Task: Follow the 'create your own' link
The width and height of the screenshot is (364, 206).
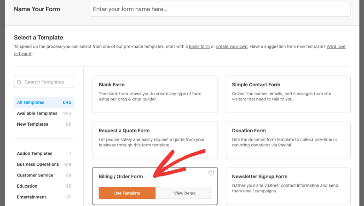Action: click(232, 46)
